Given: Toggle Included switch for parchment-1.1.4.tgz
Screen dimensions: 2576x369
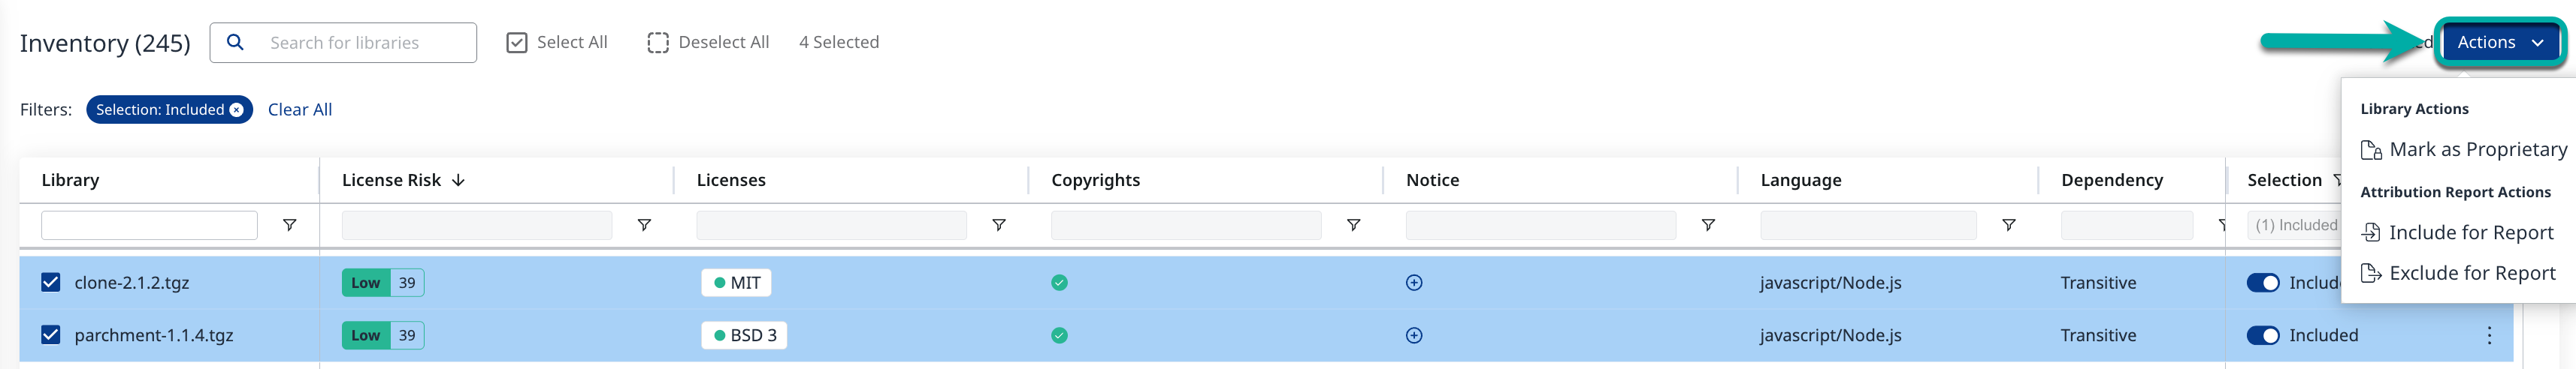Looking at the screenshot, I should pyautogui.click(x=2262, y=336).
